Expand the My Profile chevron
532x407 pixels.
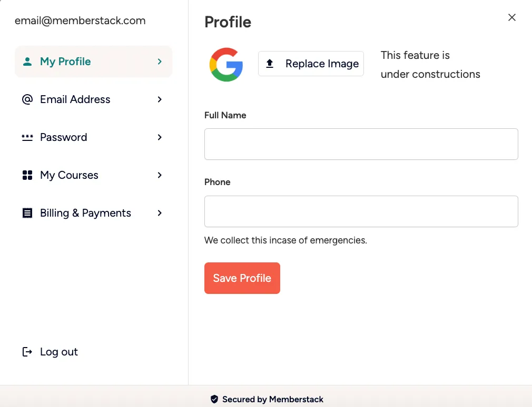coord(160,61)
